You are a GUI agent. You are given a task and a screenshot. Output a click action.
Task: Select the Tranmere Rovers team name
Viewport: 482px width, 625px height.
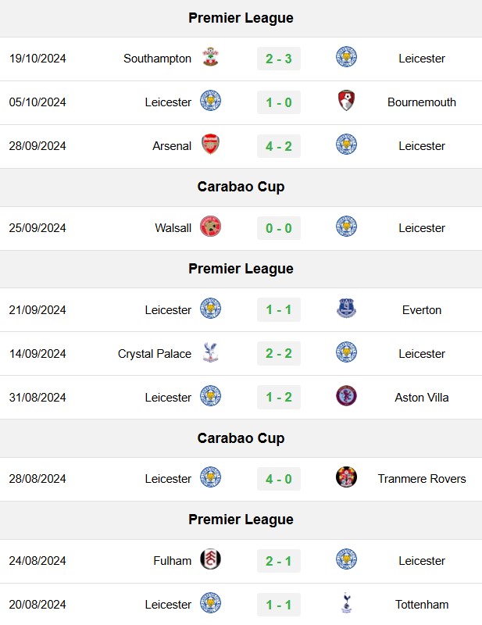point(422,478)
